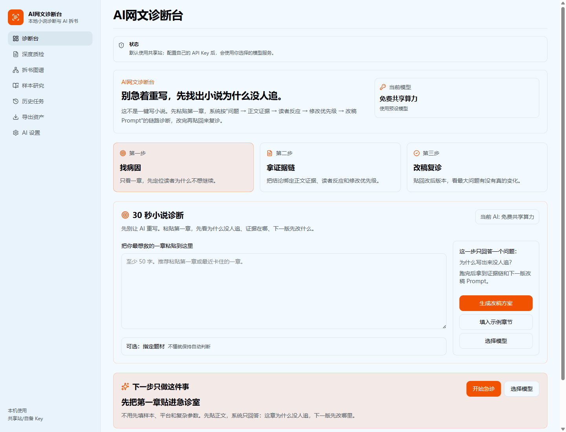View 历史任务 list

[x=50, y=101]
